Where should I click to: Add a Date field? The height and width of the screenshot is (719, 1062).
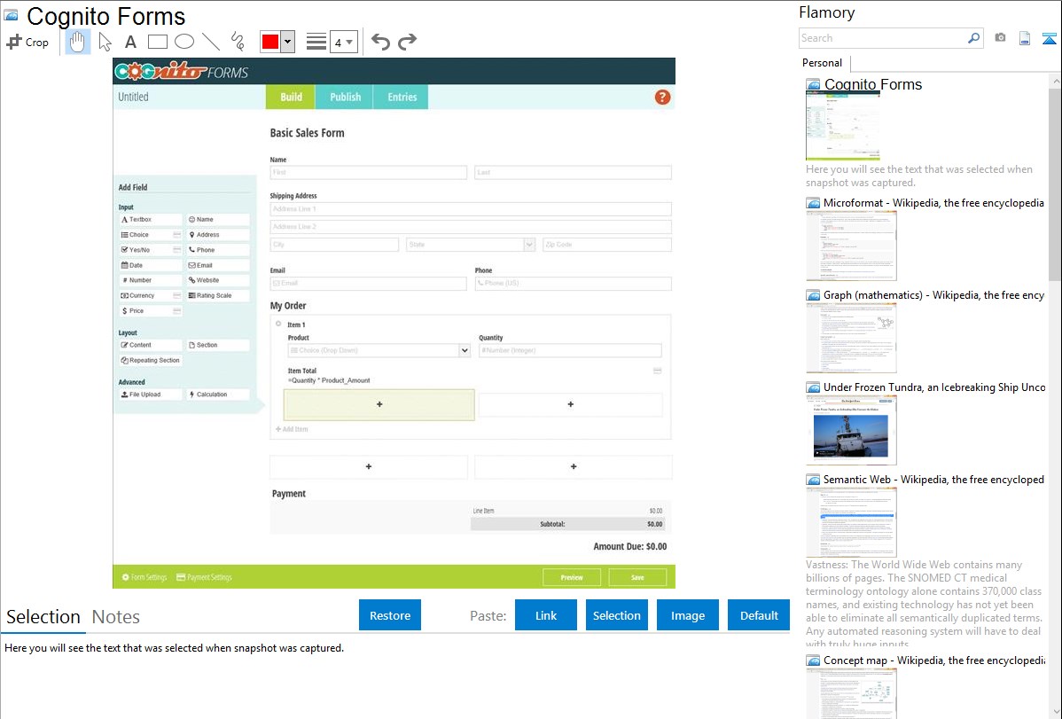[x=151, y=265]
